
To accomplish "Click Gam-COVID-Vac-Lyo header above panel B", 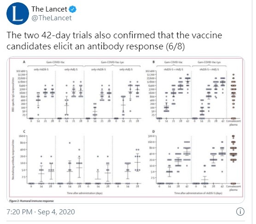I will (x=209, y=62).
